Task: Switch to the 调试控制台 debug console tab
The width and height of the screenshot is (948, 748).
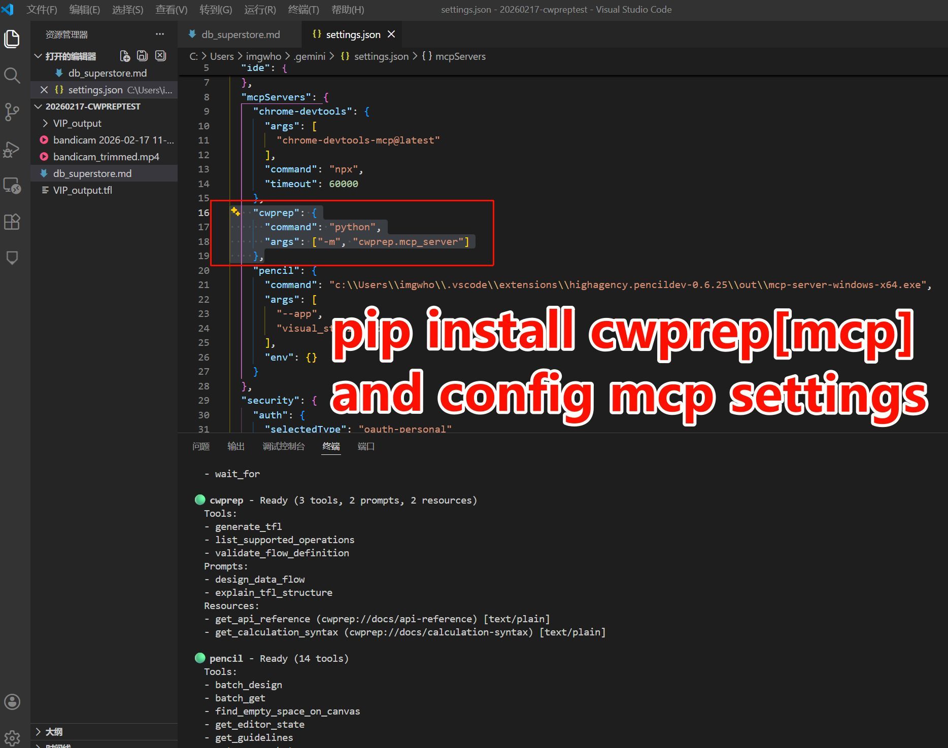Action: point(284,446)
